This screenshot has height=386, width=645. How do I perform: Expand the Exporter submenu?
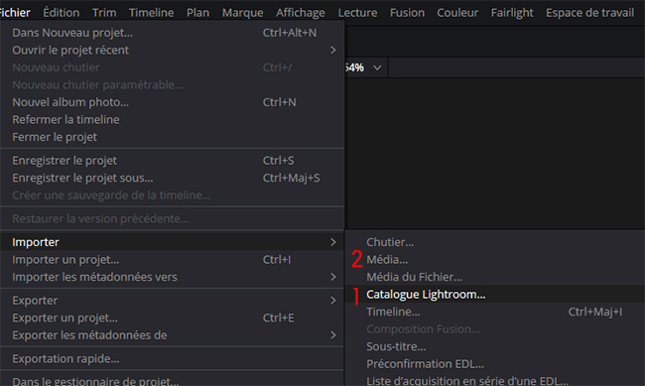pos(172,300)
